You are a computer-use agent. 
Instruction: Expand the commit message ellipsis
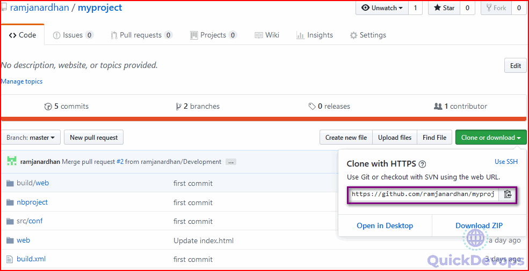tap(231, 162)
